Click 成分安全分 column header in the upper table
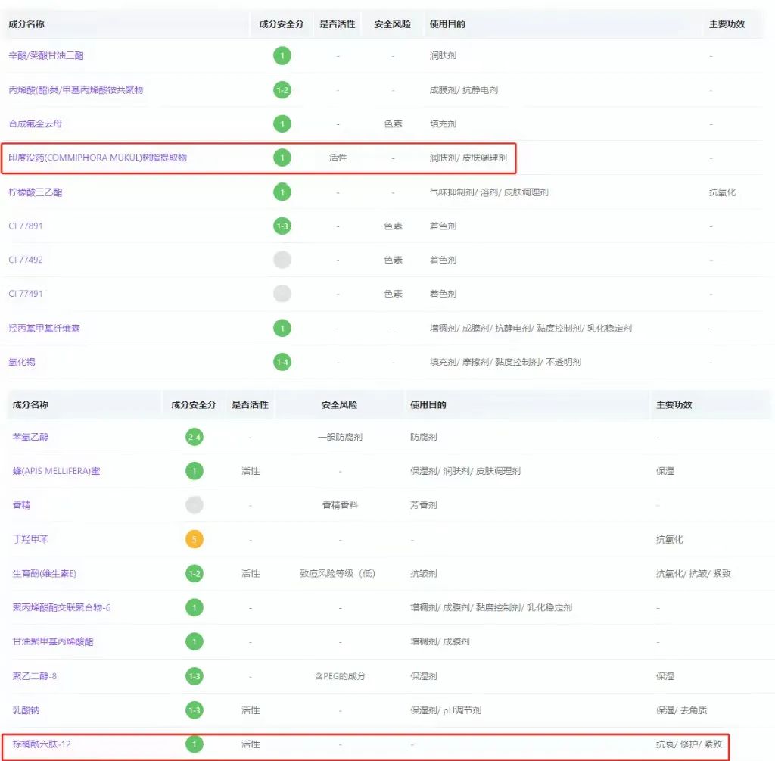 point(281,24)
